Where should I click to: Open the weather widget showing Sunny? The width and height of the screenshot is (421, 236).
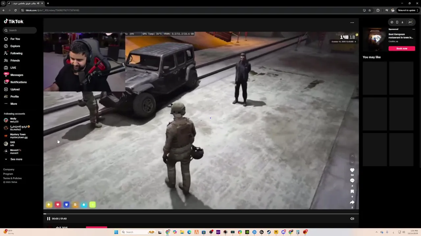9,232
